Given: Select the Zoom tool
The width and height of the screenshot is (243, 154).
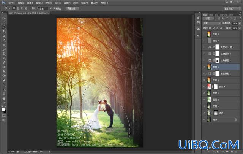Looking at the screenshot, I should click(x=4, y=103).
